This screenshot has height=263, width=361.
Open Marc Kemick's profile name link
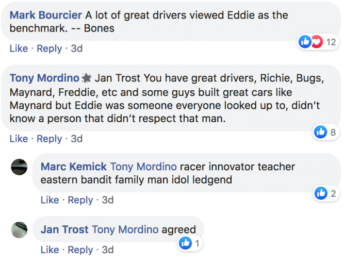(74, 167)
